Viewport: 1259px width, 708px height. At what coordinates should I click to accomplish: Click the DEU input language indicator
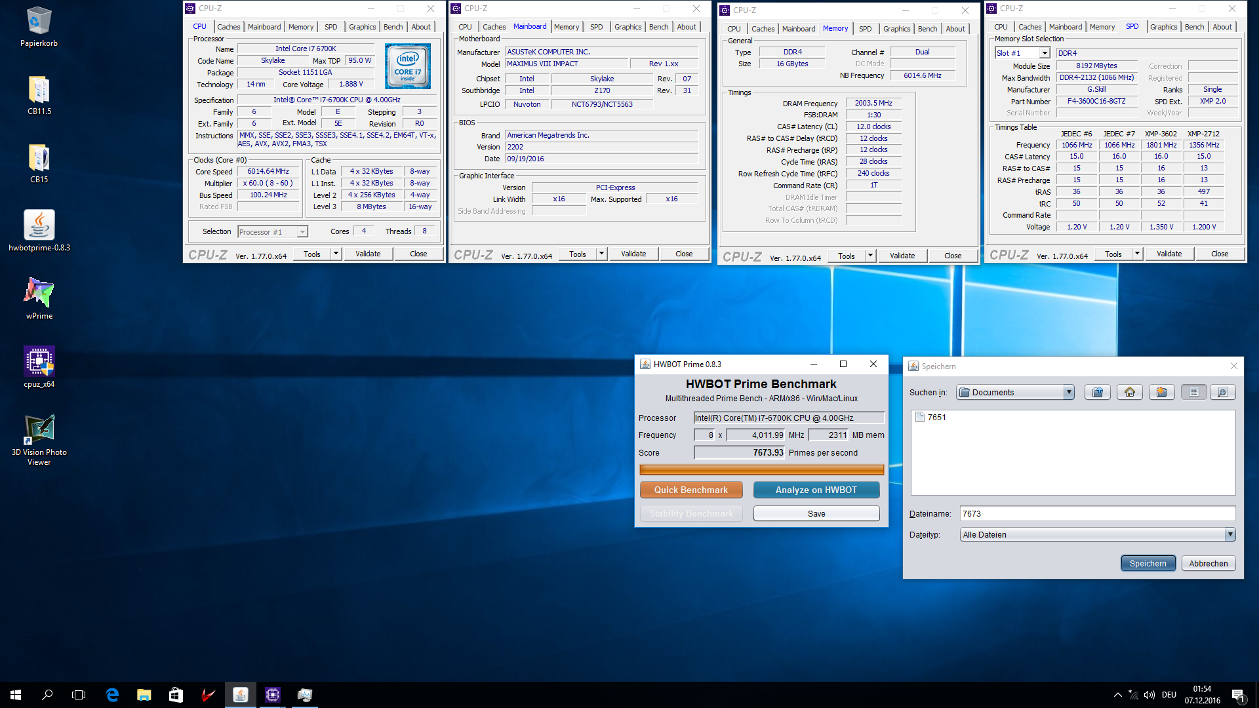[x=1169, y=695]
